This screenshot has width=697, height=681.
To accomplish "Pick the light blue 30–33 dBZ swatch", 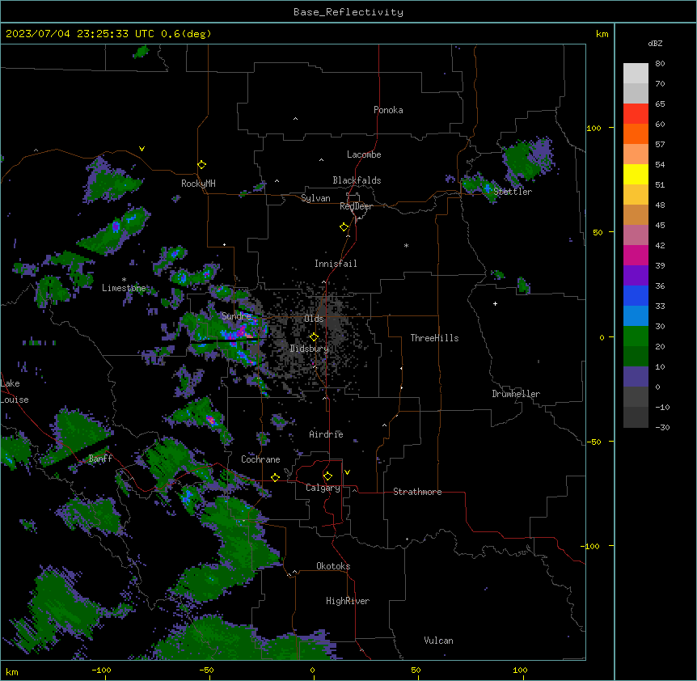I will click(x=636, y=315).
